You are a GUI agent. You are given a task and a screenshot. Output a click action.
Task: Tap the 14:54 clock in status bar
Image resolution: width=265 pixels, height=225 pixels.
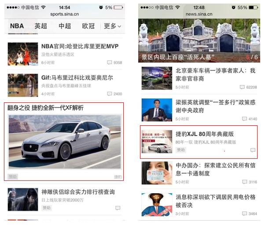(x=64, y=7)
